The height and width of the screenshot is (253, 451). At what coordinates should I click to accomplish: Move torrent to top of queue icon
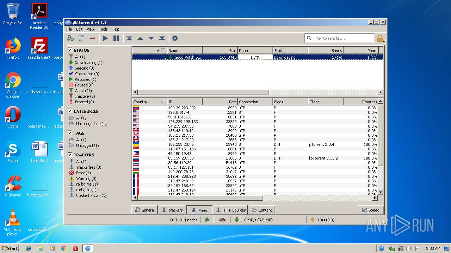129,38
